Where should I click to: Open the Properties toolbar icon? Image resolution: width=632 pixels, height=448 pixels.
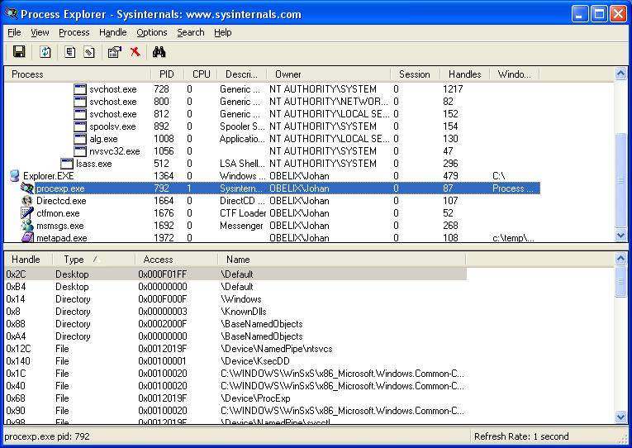click(115, 51)
